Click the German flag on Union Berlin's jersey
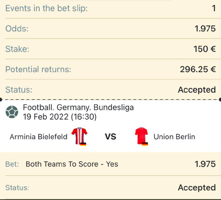This screenshot has height=200, width=221. pyautogui.click(x=145, y=144)
